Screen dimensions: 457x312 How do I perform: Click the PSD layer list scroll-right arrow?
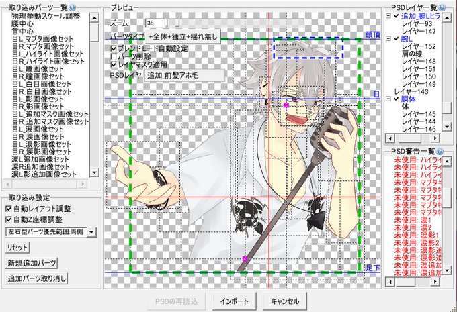435,138
